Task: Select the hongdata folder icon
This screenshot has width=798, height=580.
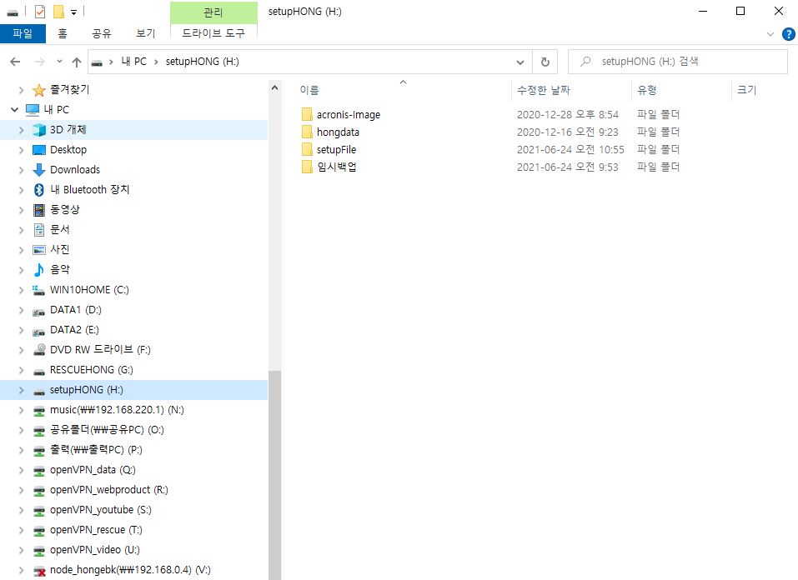Action: 307,132
